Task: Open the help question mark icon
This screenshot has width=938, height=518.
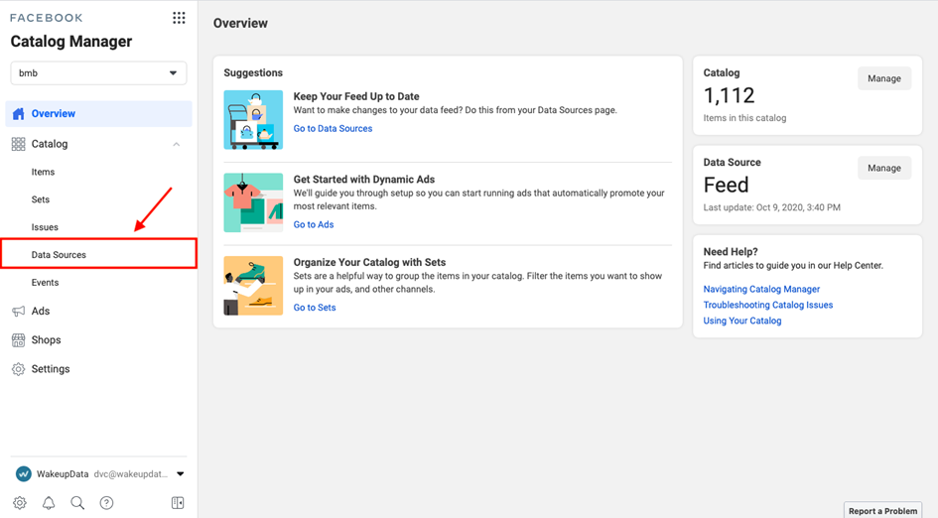Action: coord(106,503)
